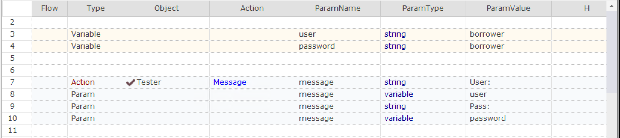
Task: Select row header number 7
Action: tap(12, 82)
